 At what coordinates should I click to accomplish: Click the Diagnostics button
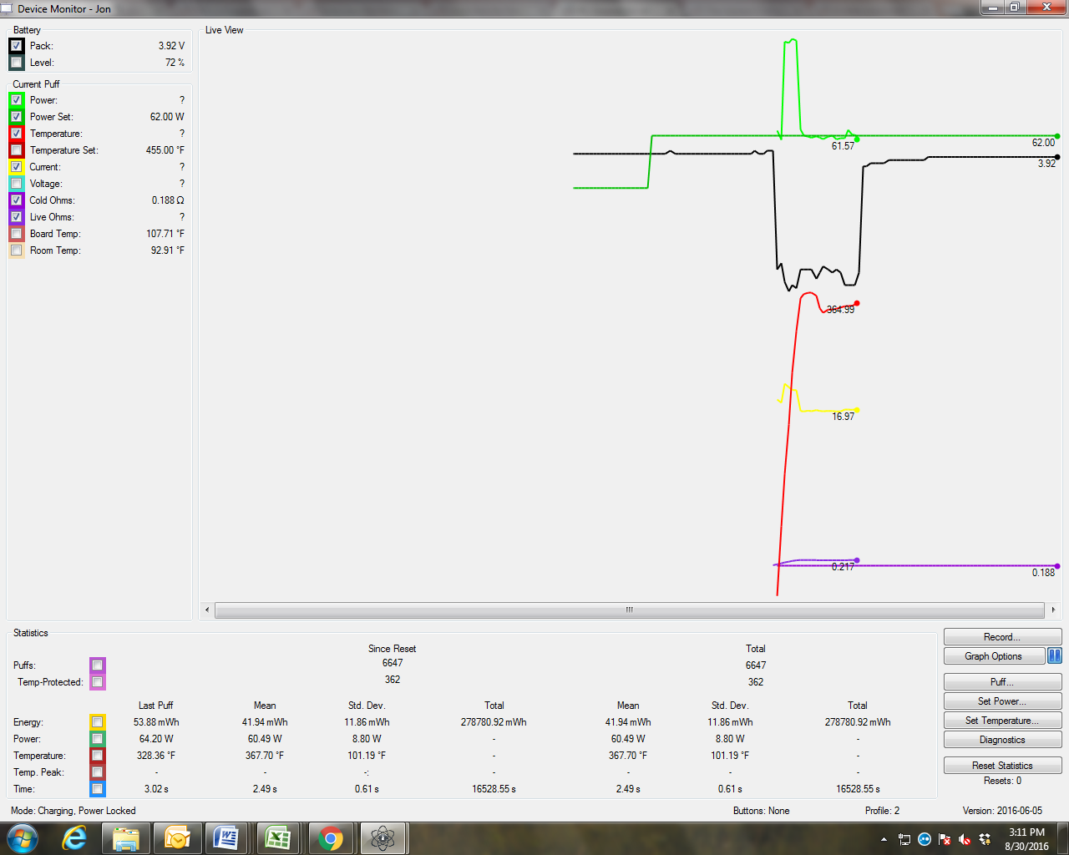coord(1002,740)
